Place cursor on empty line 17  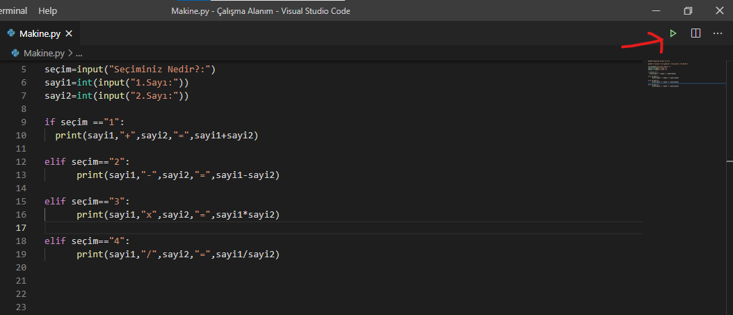278,228
